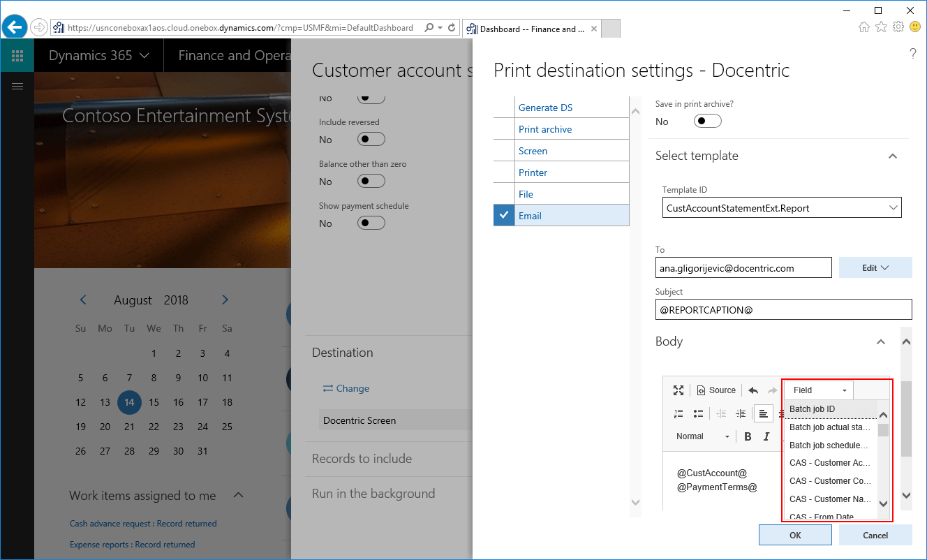Select Screen destination
This screenshot has width=927, height=560.
coord(533,151)
